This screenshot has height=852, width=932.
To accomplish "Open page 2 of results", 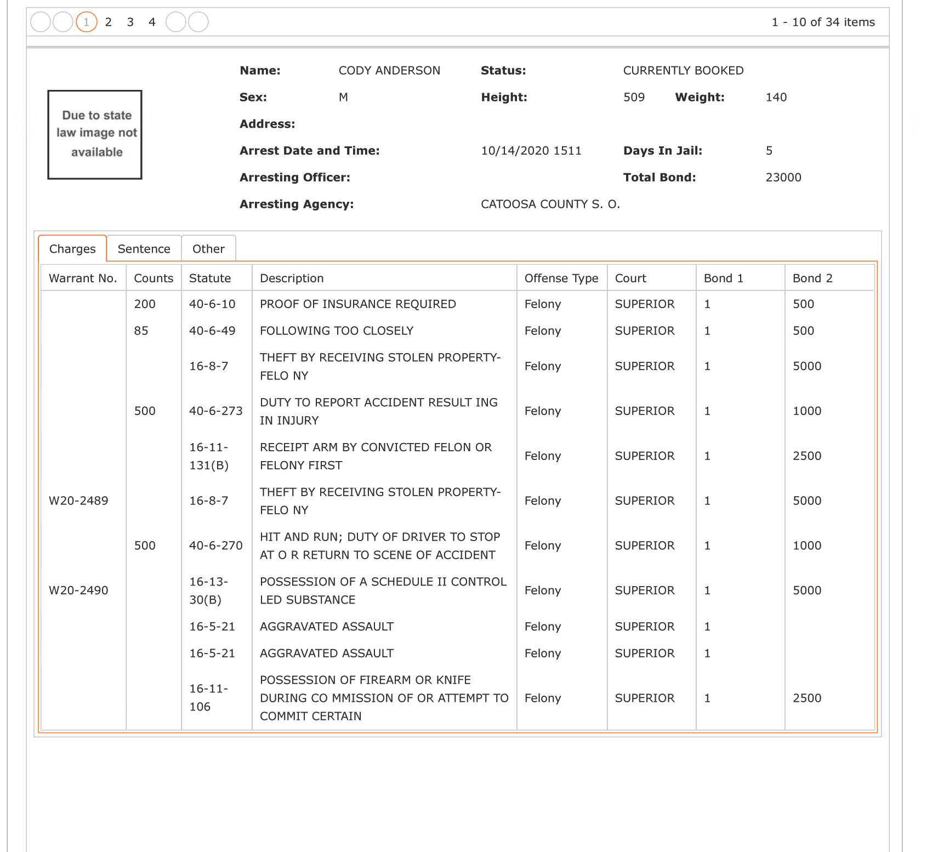I will tap(109, 22).
